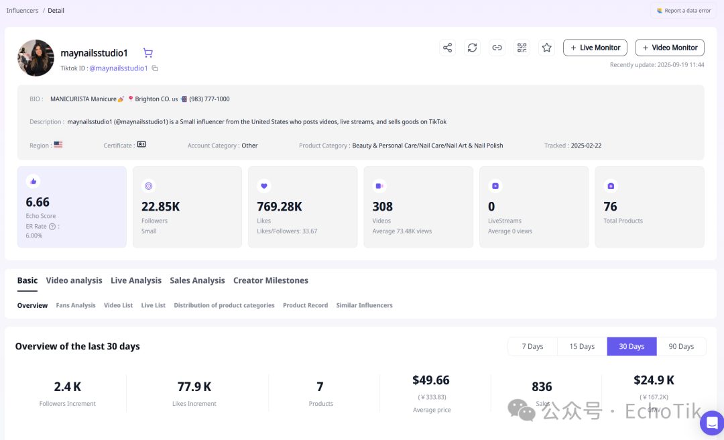The image size is (724, 440).
Task: Open the QR code icon
Action: click(x=522, y=48)
